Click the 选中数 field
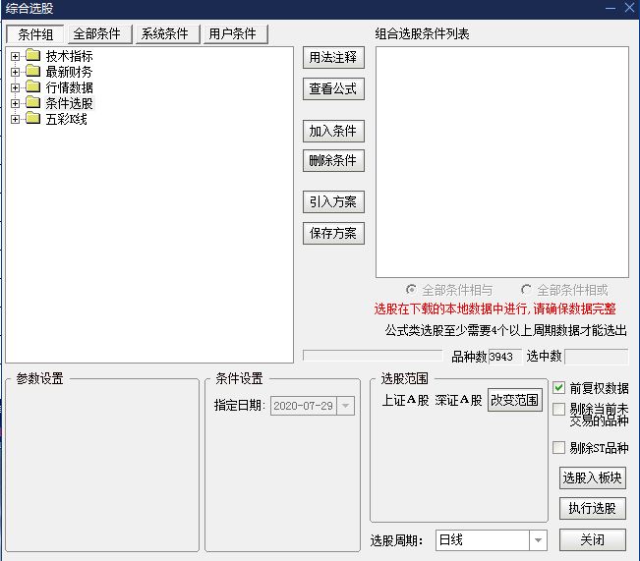Image resolution: width=640 pixels, height=561 pixels. click(x=597, y=357)
